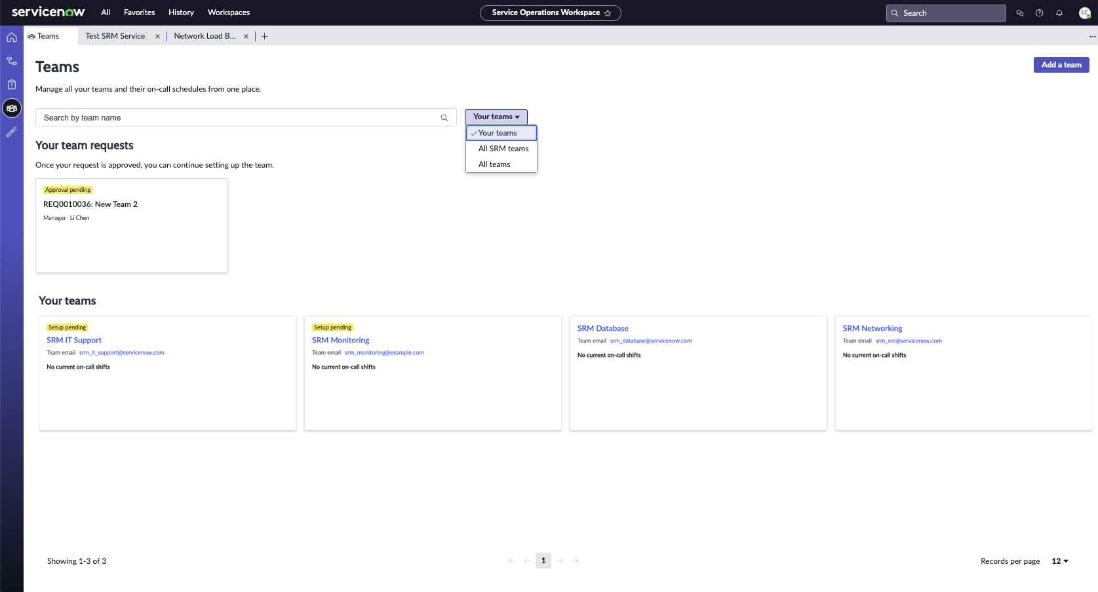Click Showing 1-3 of 3 text

point(77,561)
